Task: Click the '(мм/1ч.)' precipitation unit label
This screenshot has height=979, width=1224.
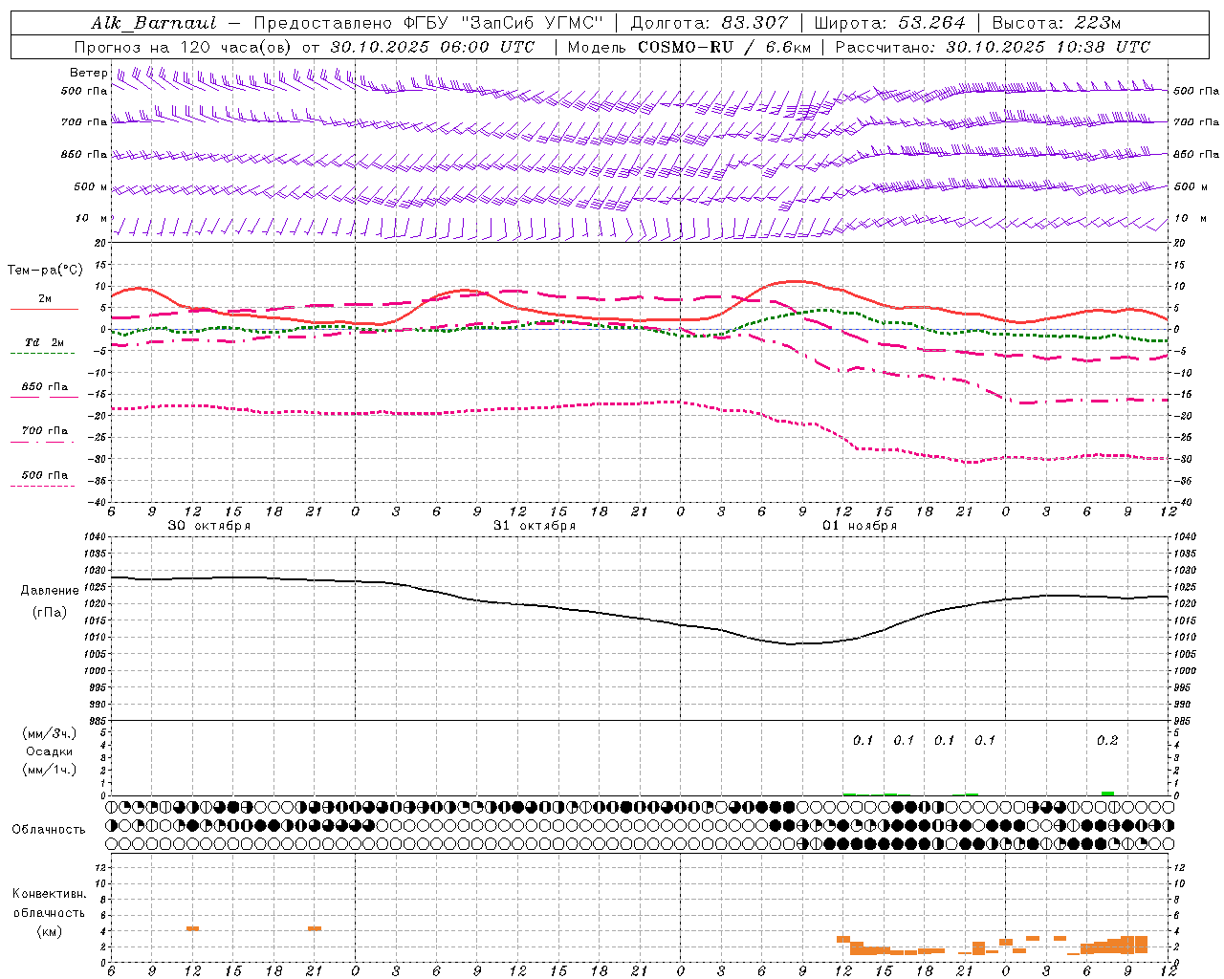Action: coord(50,770)
